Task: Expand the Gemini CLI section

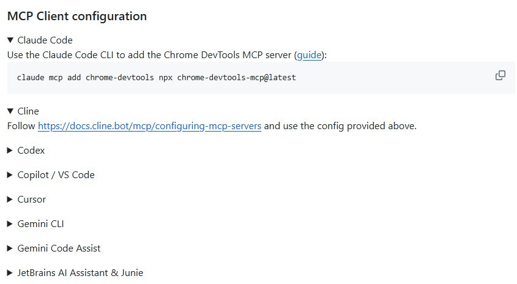Action: [40, 224]
